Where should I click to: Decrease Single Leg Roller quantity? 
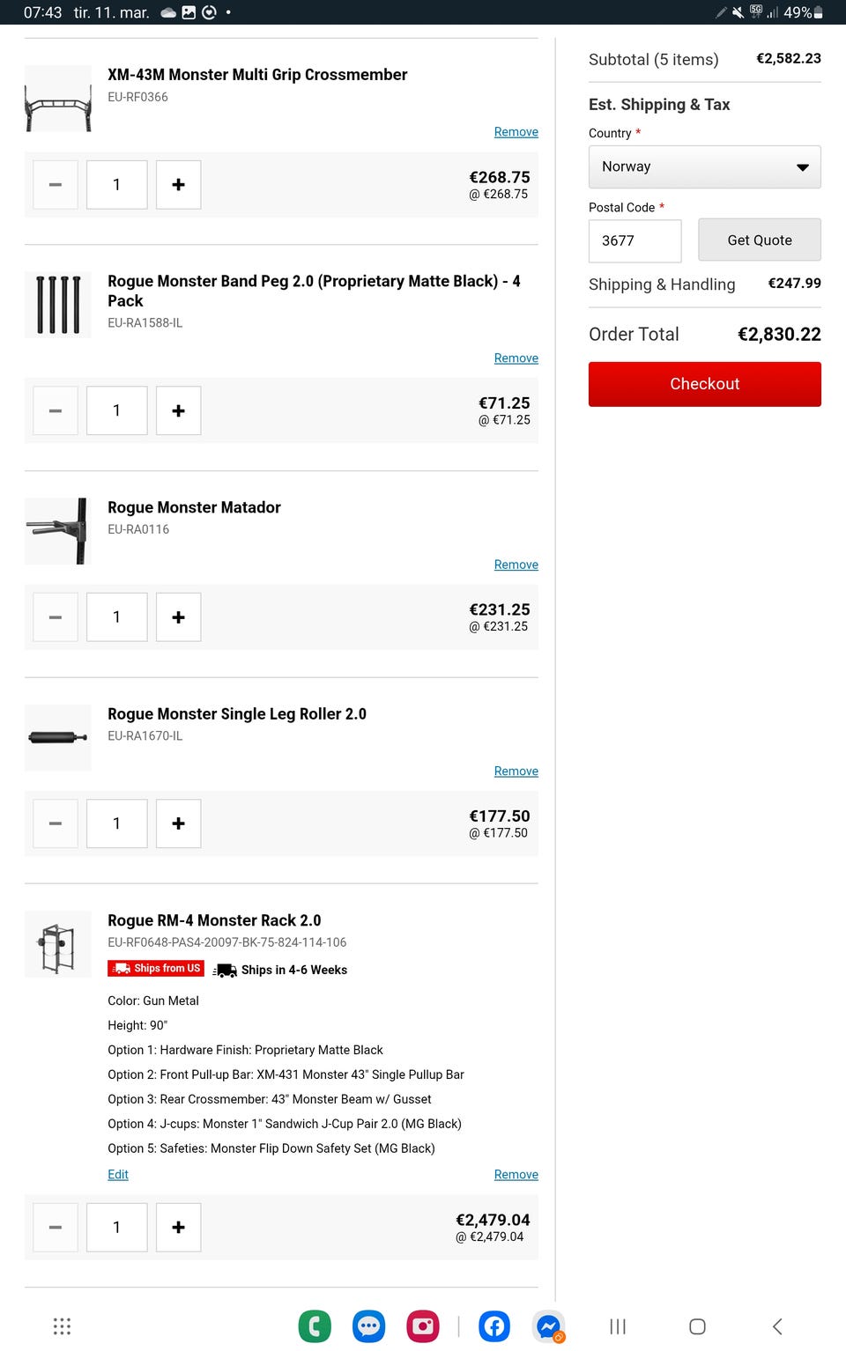[56, 823]
